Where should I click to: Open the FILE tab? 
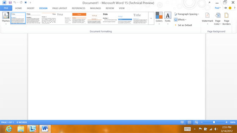[6, 8]
